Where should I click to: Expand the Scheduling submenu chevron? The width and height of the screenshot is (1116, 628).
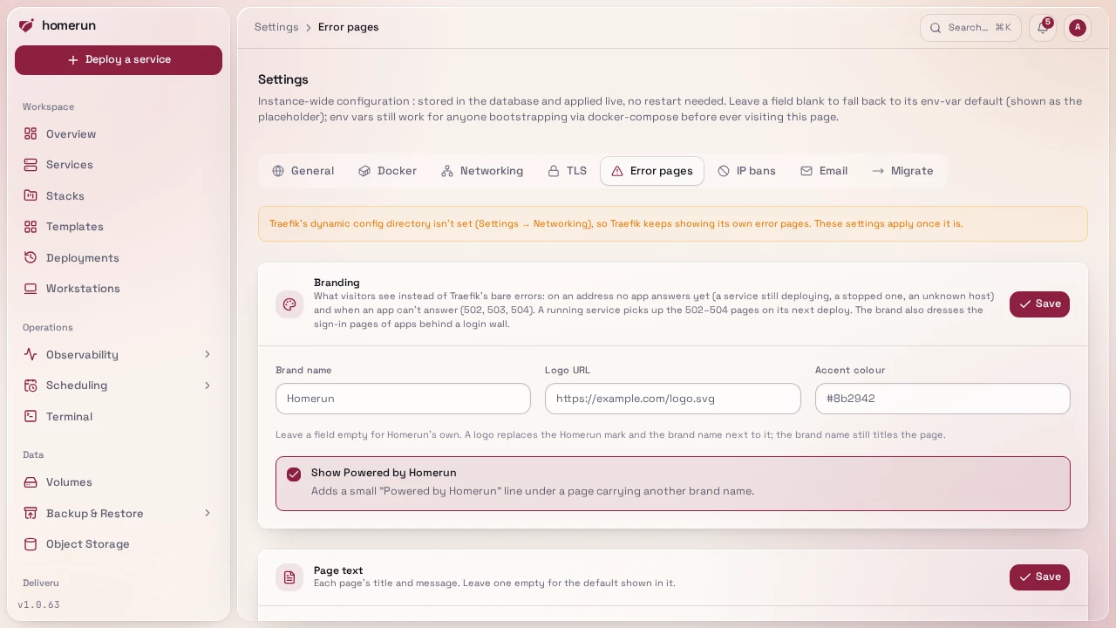coord(208,386)
